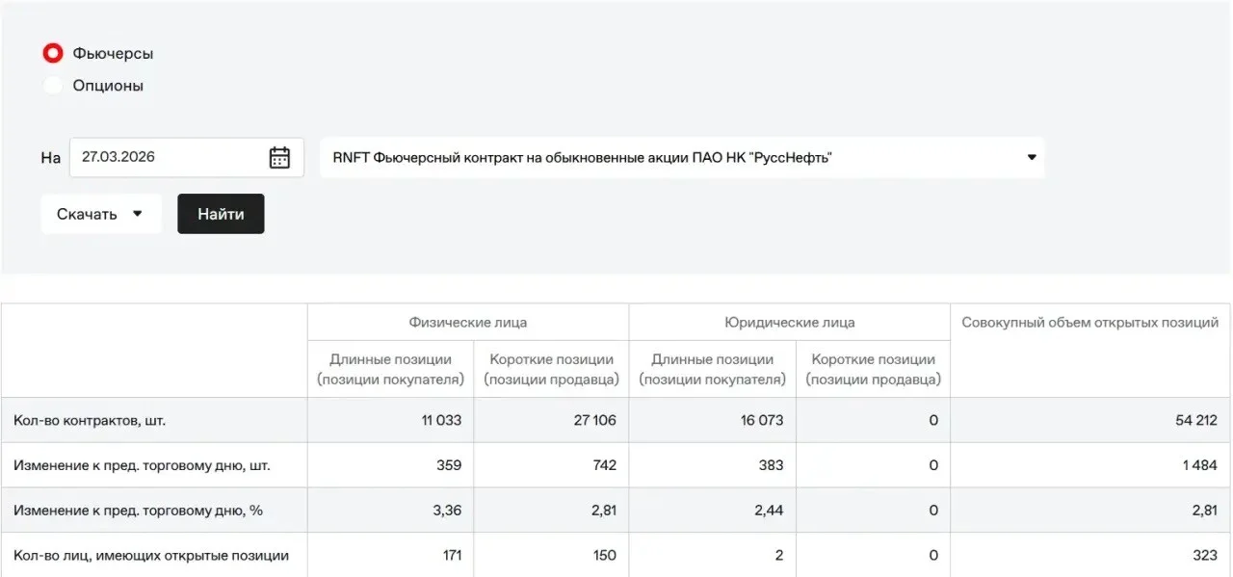
Task: Open the calendar date picker icon
Action: (x=279, y=158)
